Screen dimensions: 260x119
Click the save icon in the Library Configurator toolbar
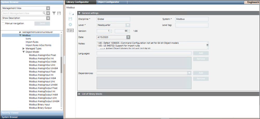pyautogui.click(x=70, y=19)
